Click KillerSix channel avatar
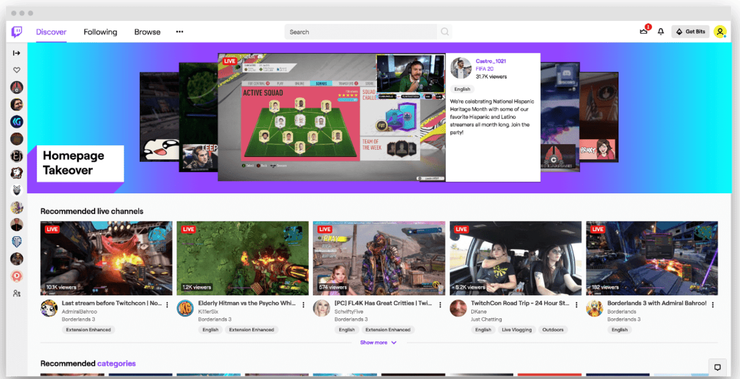The height and width of the screenshot is (379, 740). pos(185,309)
